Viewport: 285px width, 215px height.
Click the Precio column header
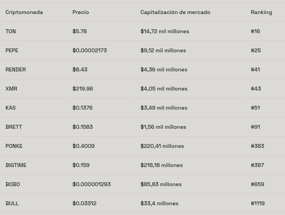pos(80,12)
